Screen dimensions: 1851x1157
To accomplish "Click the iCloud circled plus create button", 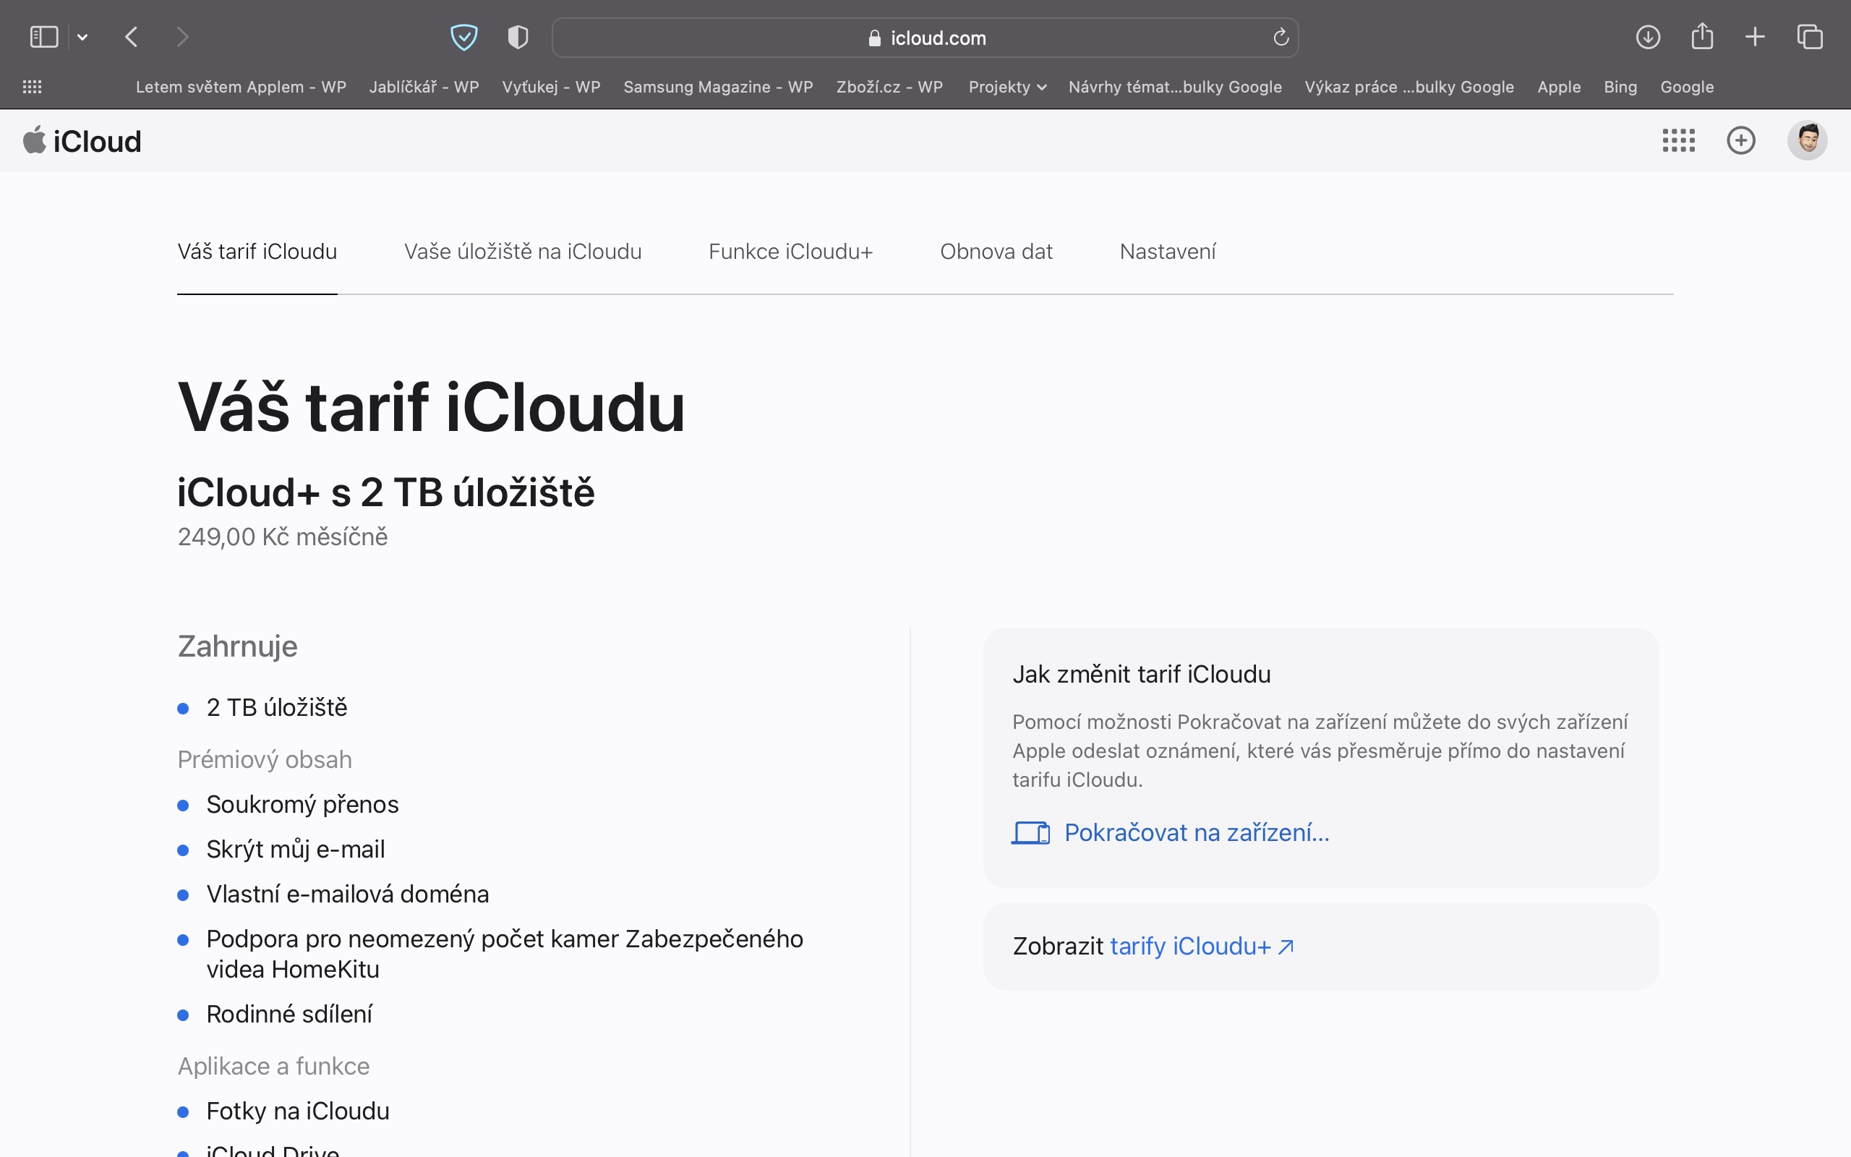I will (x=1741, y=140).
